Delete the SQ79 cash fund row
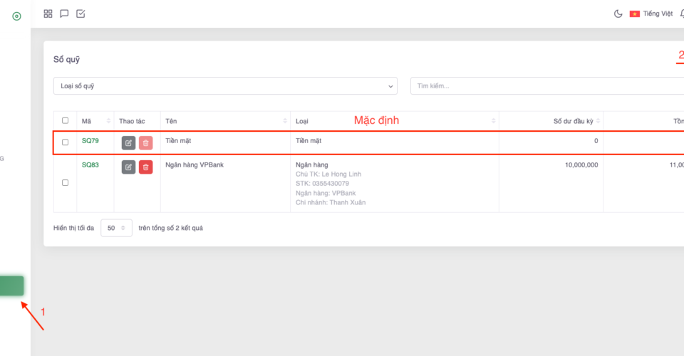This screenshot has width=684, height=356. [145, 143]
